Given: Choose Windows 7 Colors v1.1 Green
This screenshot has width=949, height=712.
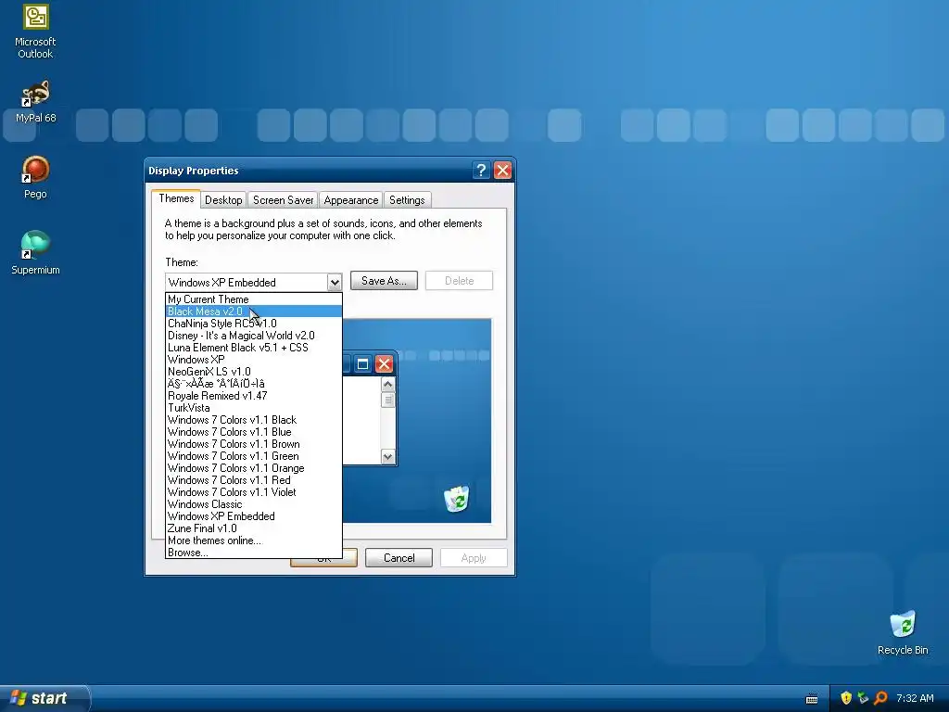Looking at the screenshot, I should 254,456.
